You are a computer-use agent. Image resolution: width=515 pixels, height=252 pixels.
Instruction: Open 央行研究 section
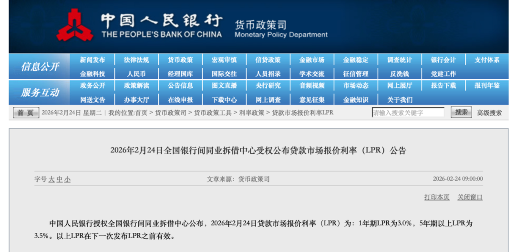click(x=268, y=86)
